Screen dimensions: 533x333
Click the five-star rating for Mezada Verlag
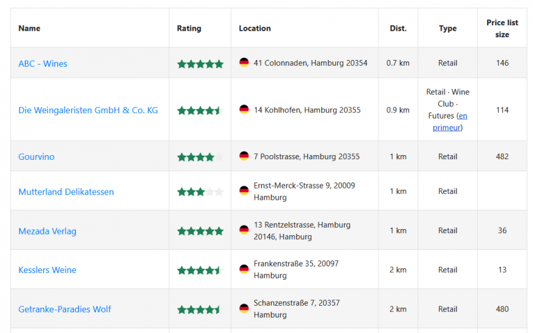click(201, 231)
